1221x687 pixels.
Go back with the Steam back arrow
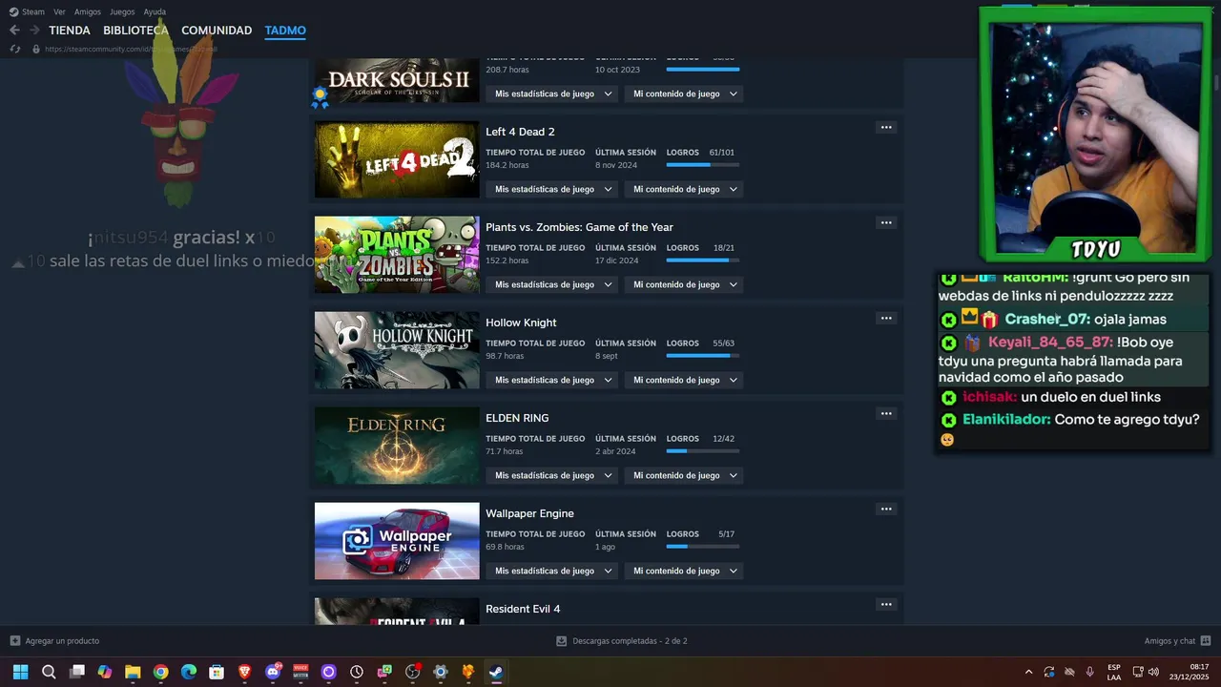pos(14,31)
